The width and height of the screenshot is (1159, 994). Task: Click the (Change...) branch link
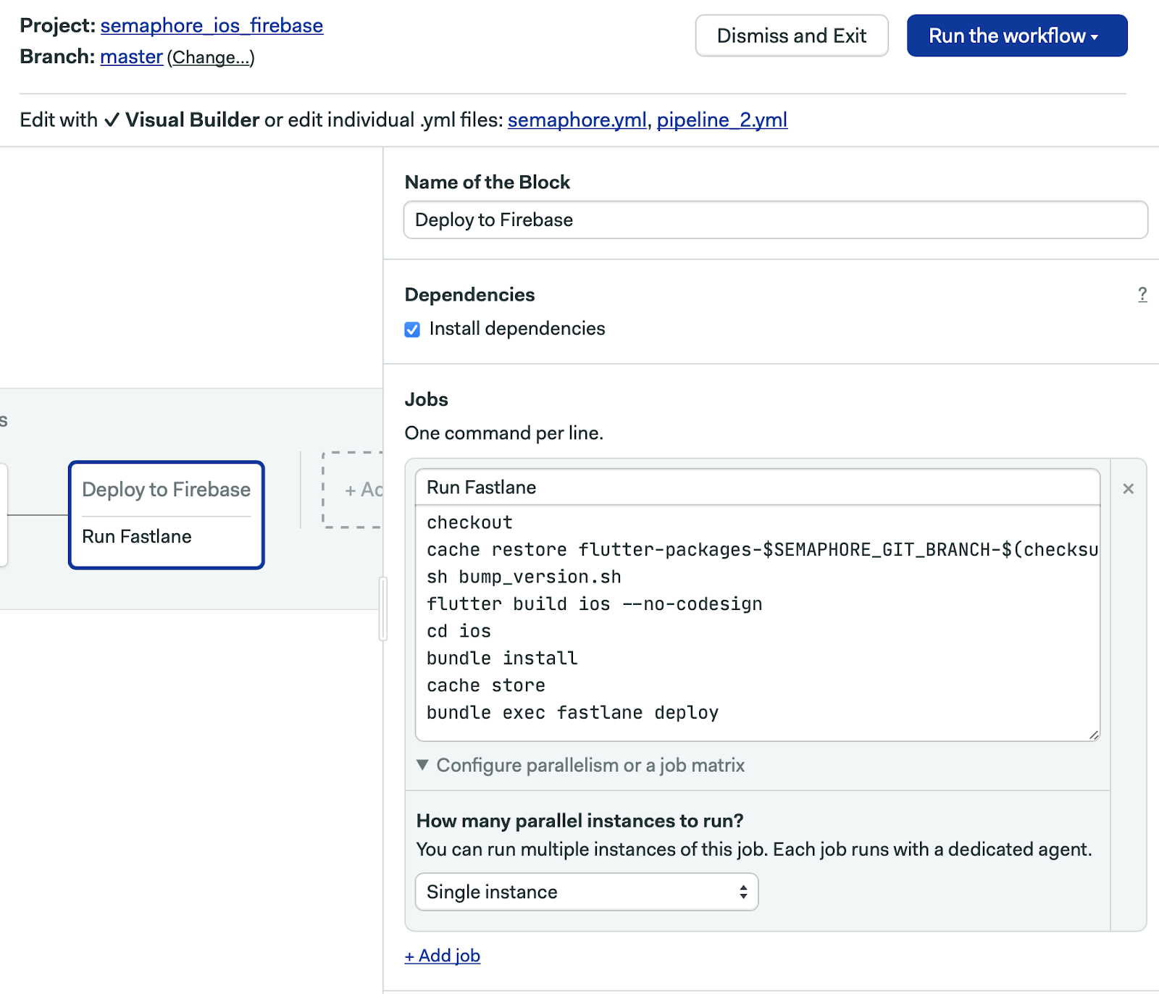click(211, 57)
